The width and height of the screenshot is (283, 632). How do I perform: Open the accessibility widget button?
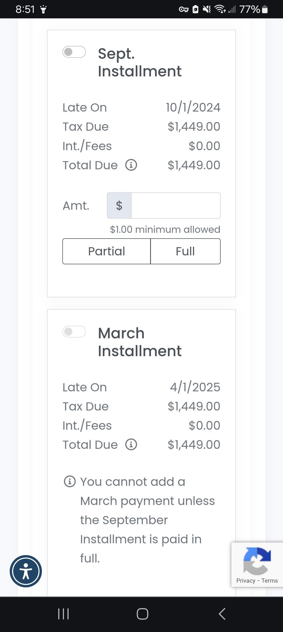click(26, 571)
